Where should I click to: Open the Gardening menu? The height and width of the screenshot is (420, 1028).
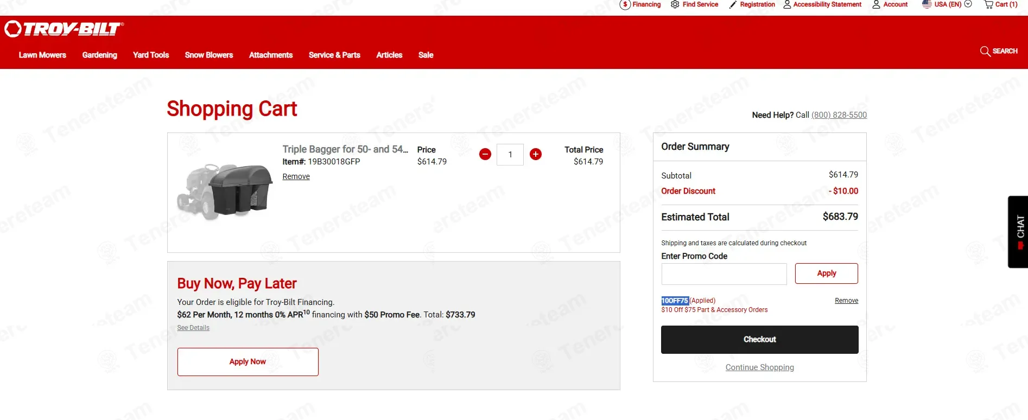coord(100,55)
